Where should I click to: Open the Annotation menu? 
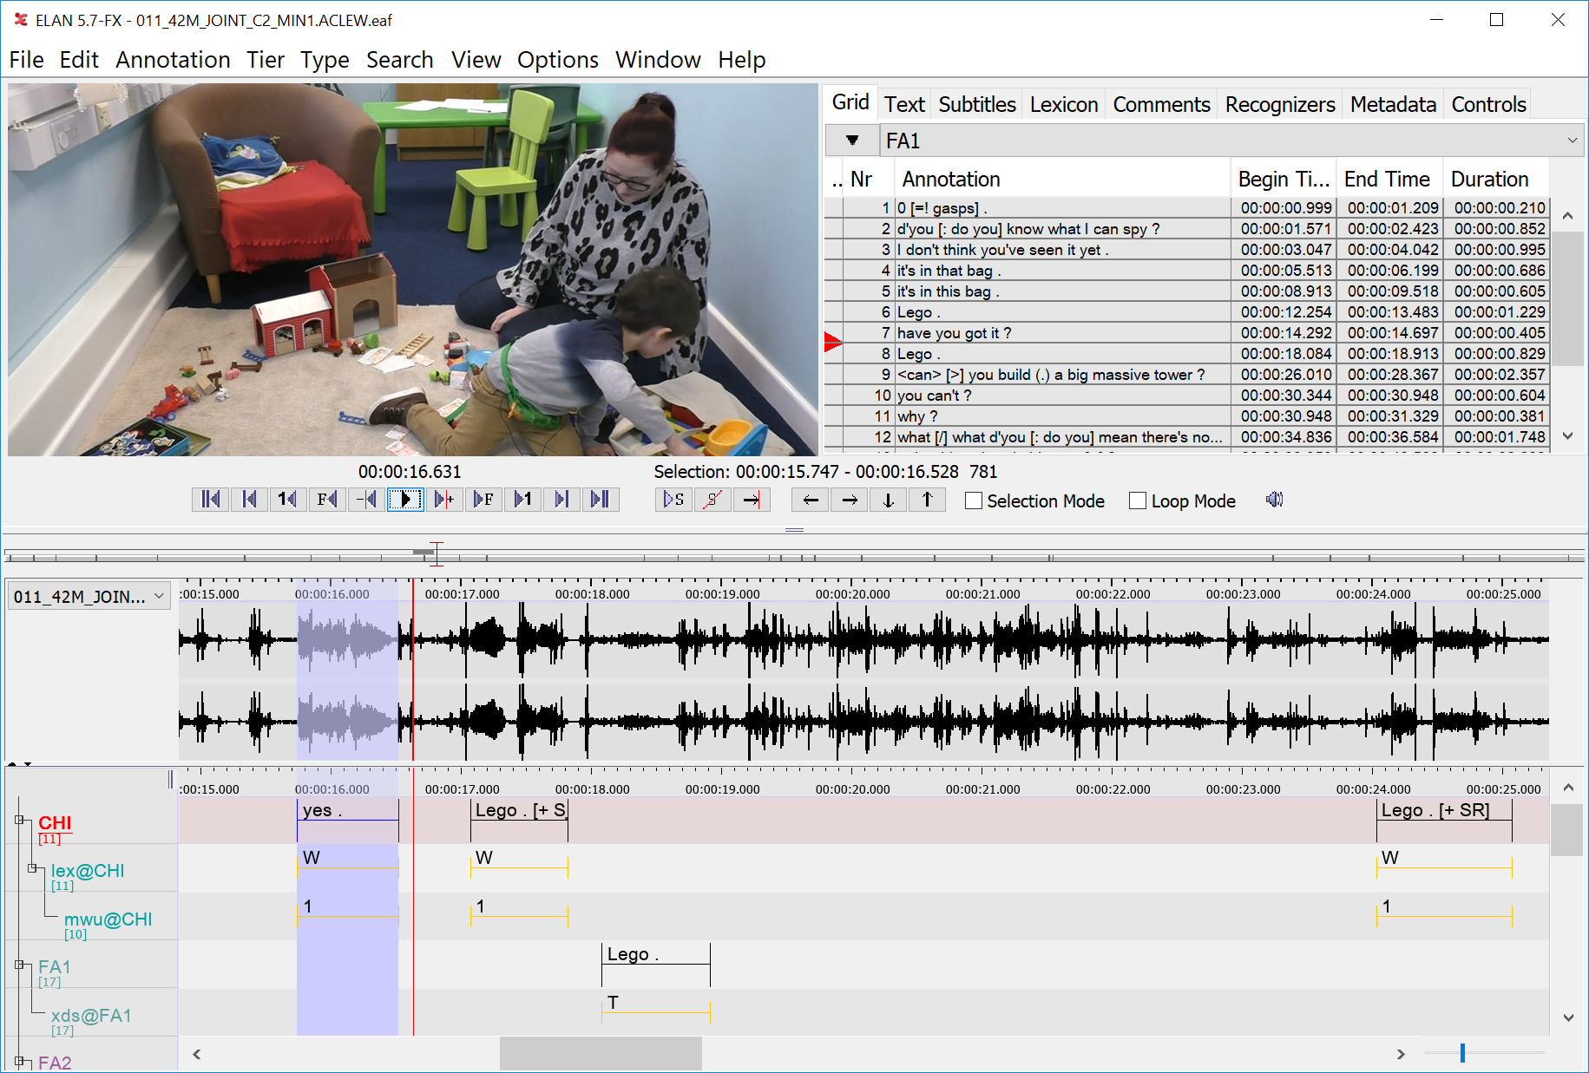[173, 60]
